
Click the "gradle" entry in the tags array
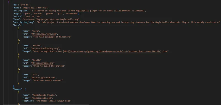point(50,13)
